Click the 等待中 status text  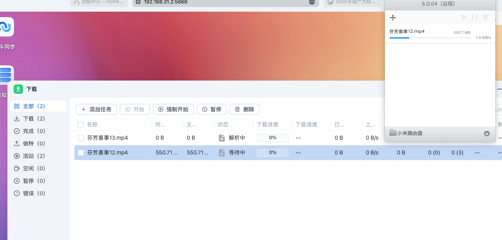[237, 152]
